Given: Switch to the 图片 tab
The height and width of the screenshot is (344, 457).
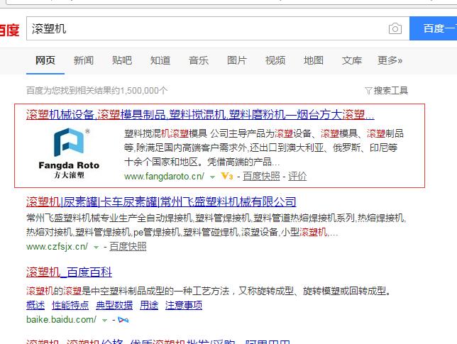Looking at the screenshot, I should [236, 60].
